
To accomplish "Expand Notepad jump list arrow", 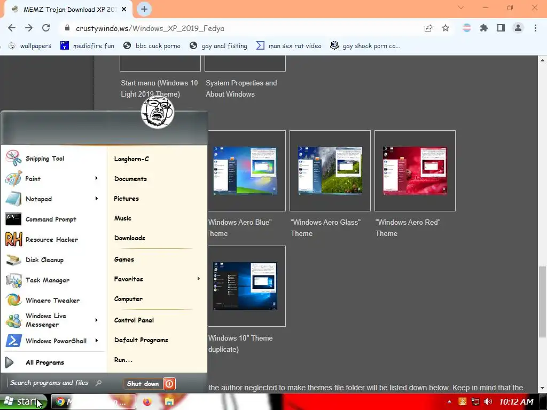I will pyautogui.click(x=97, y=199).
